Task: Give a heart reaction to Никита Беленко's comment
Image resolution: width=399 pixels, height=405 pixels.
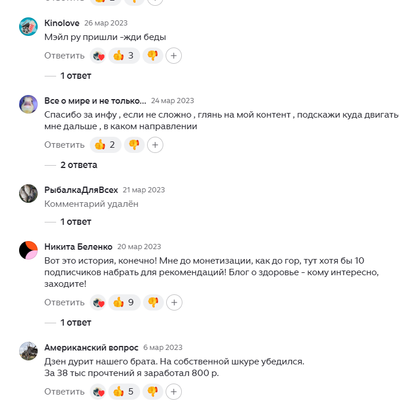Action: [x=98, y=302]
